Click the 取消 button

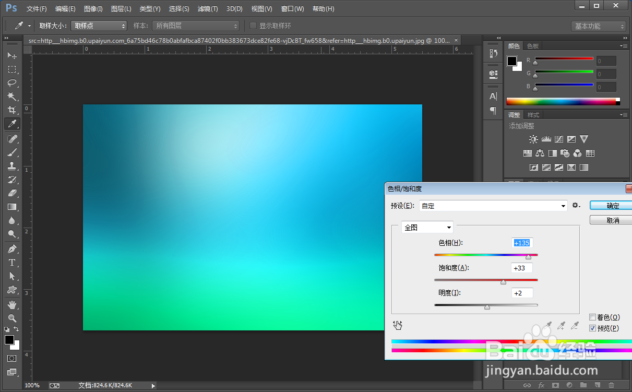[612, 220]
